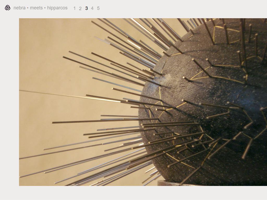This screenshot has width=267, height=200.
Task: Show the last image, number 5
Action: click(98, 8)
